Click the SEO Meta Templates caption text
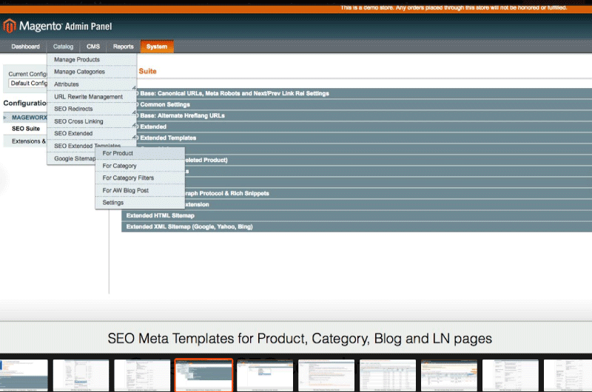The height and width of the screenshot is (392, 592). coord(300,339)
